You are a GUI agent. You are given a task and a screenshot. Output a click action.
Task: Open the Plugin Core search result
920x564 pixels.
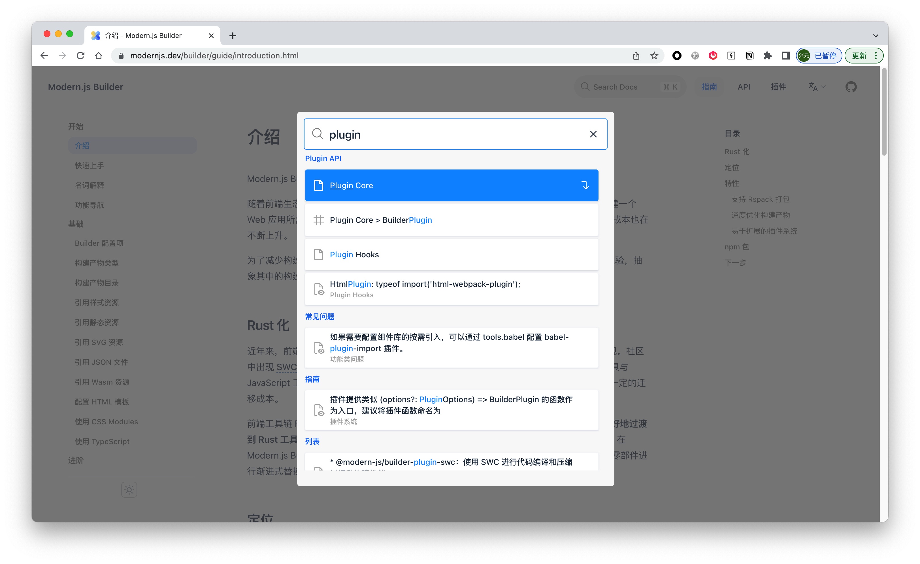(x=452, y=185)
